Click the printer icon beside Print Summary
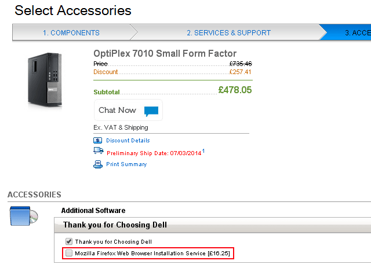This screenshot has width=371, height=268. click(97, 164)
